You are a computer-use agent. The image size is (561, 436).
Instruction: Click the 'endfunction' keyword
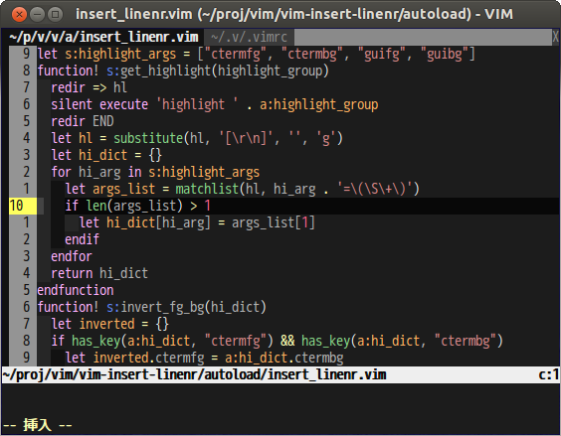tap(76, 291)
